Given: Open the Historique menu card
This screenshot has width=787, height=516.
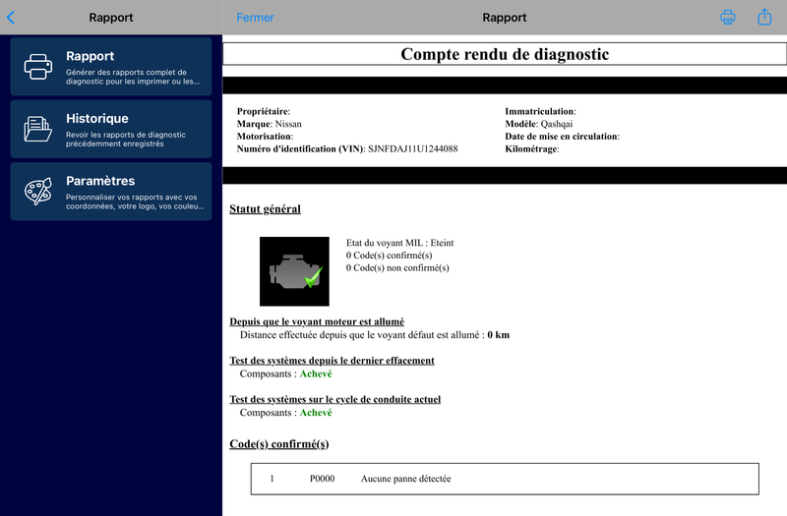Looking at the screenshot, I should pyautogui.click(x=111, y=129).
